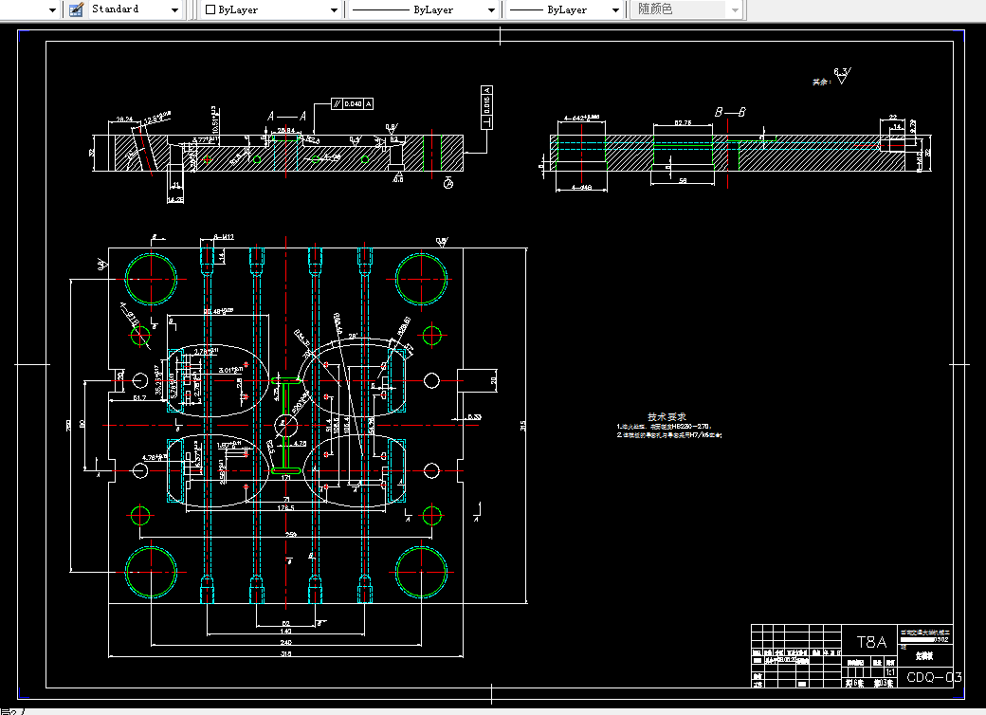Viewport: 986px width, 715px height.
Task: Select the 82.75 dimension in B—B view
Action: [x=683, y=122]
